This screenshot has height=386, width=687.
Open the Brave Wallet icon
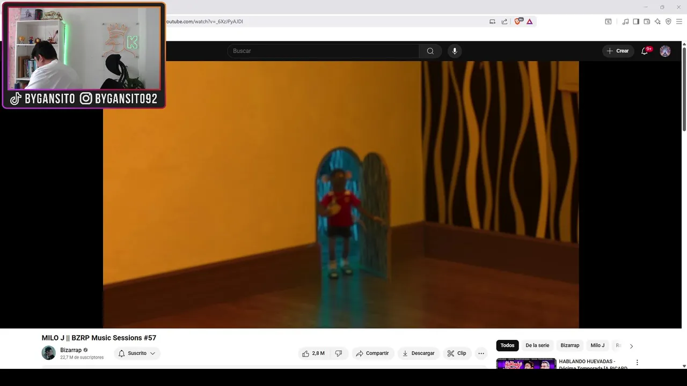(x=647, y=21)
